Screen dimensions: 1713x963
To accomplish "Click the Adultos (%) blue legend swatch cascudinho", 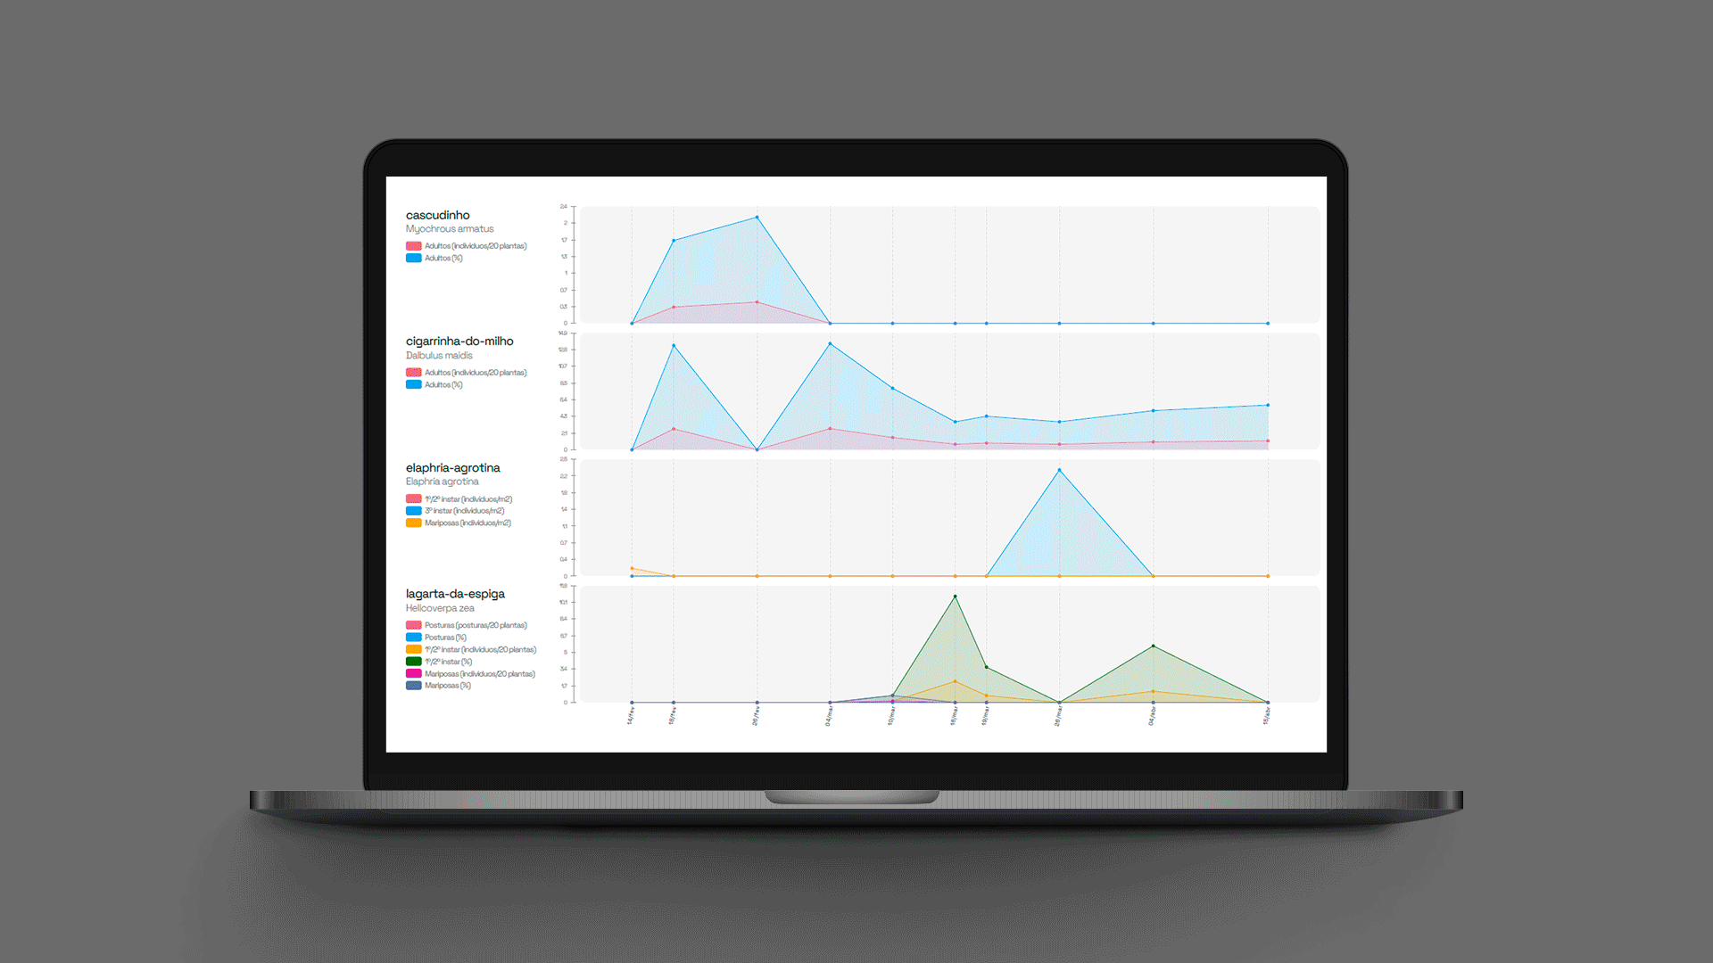I will point(415,258).
